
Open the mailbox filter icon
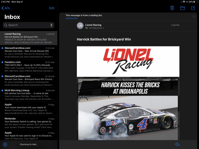coord(5,144)
